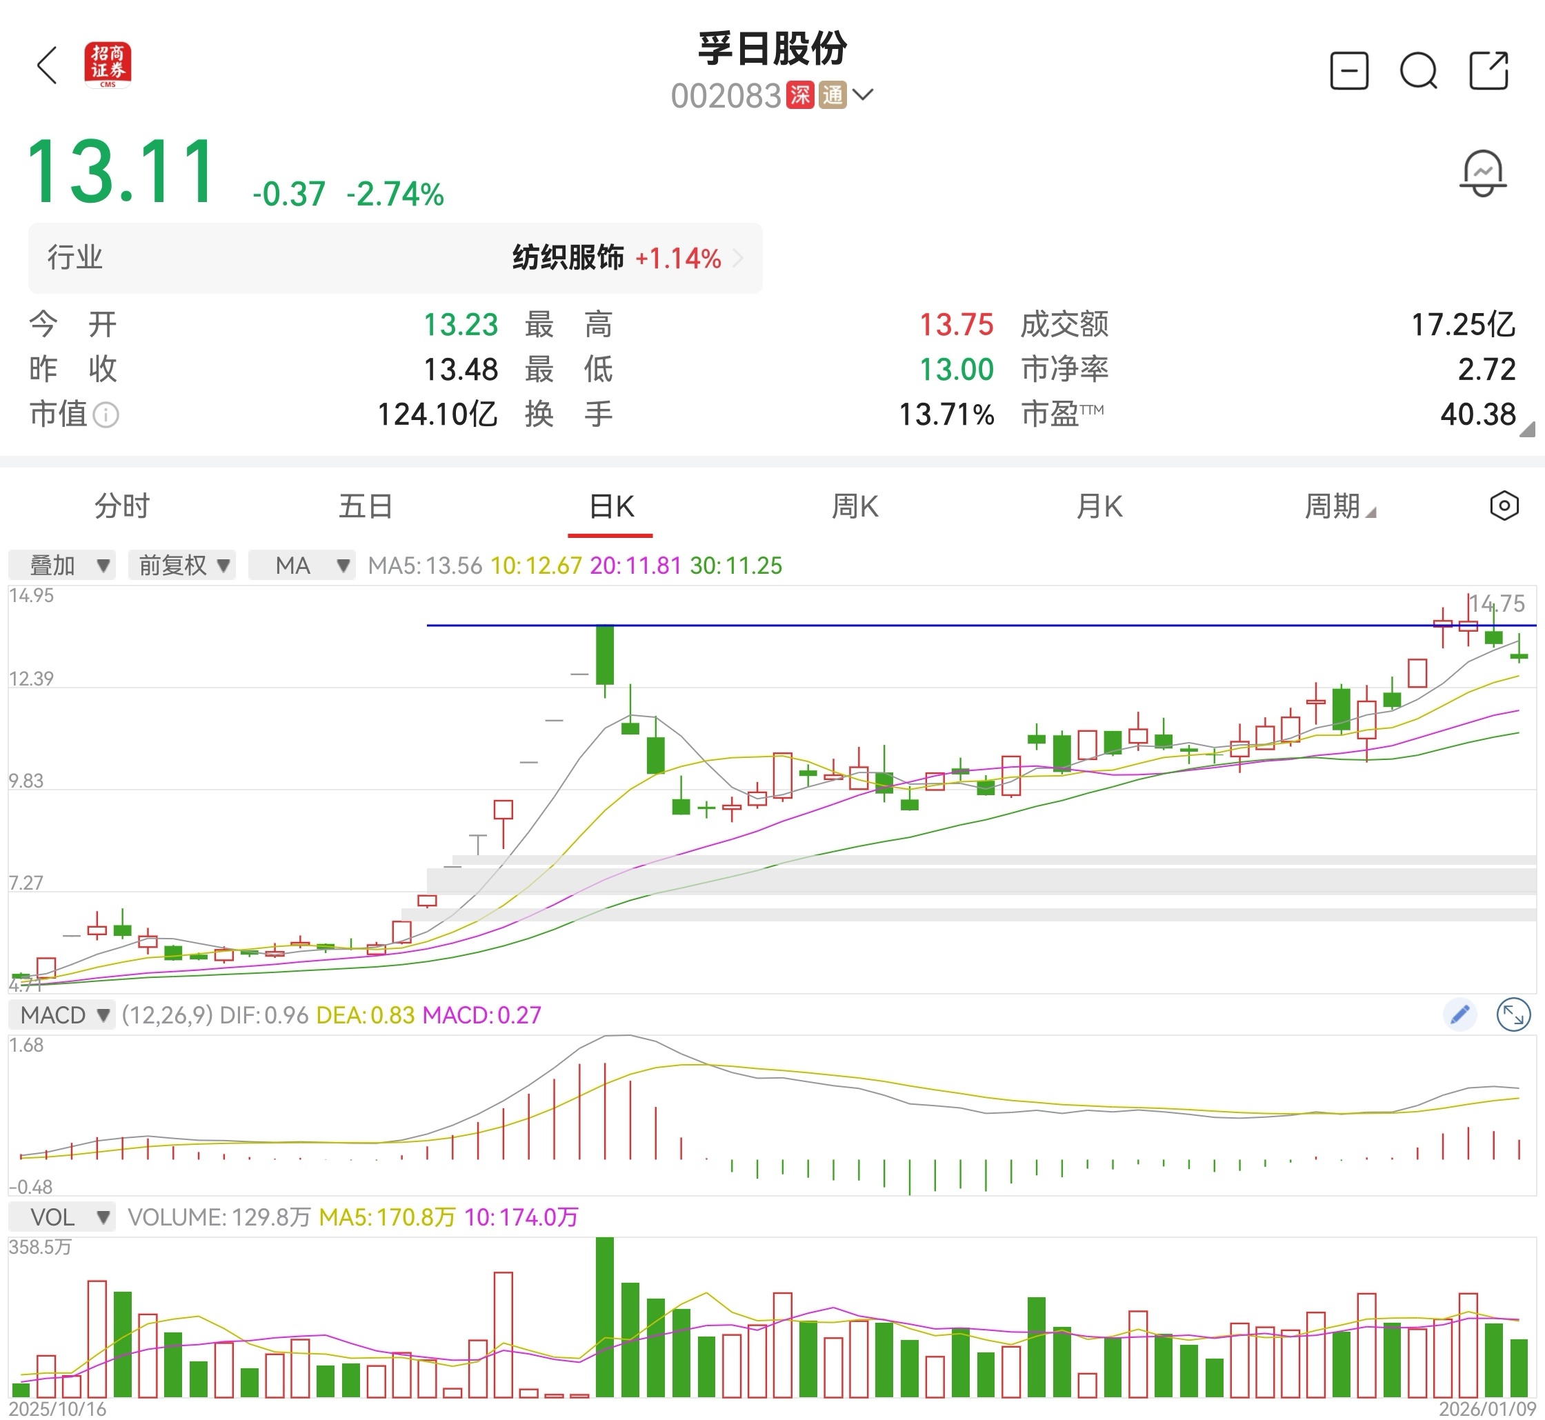
Task: Open the search magnifier icon
Action: 1418,72
